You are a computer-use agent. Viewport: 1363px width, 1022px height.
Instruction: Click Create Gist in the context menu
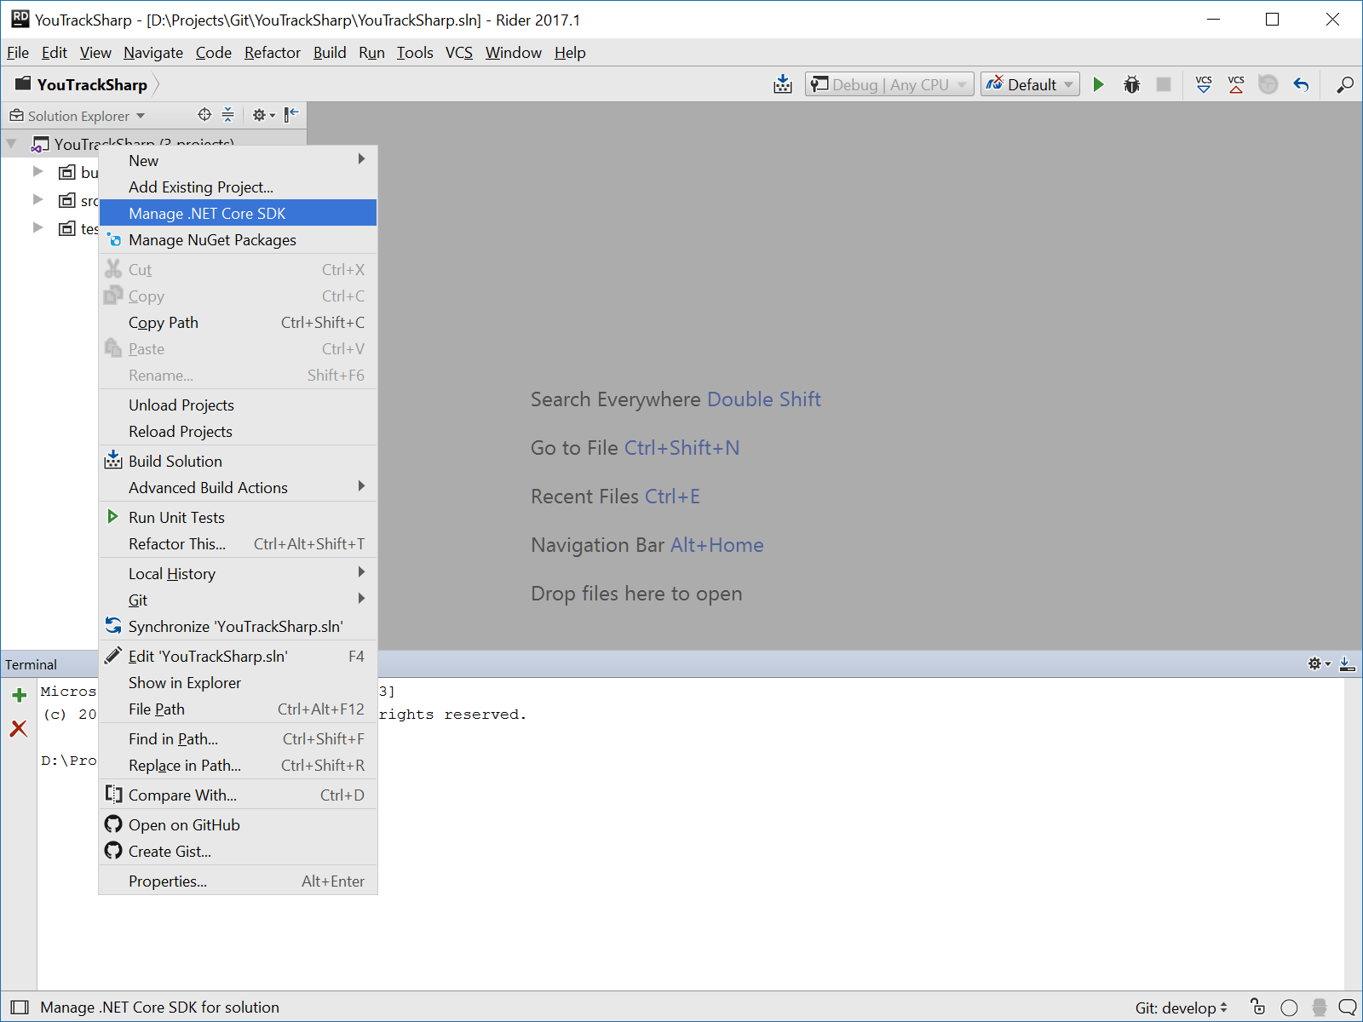[x=239, y=852]
